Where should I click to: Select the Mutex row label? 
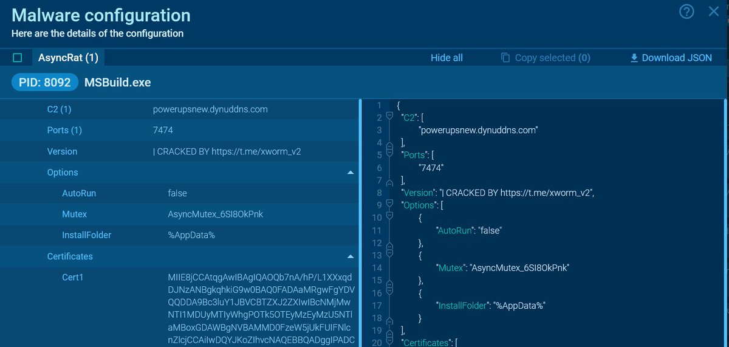(75, 215)
